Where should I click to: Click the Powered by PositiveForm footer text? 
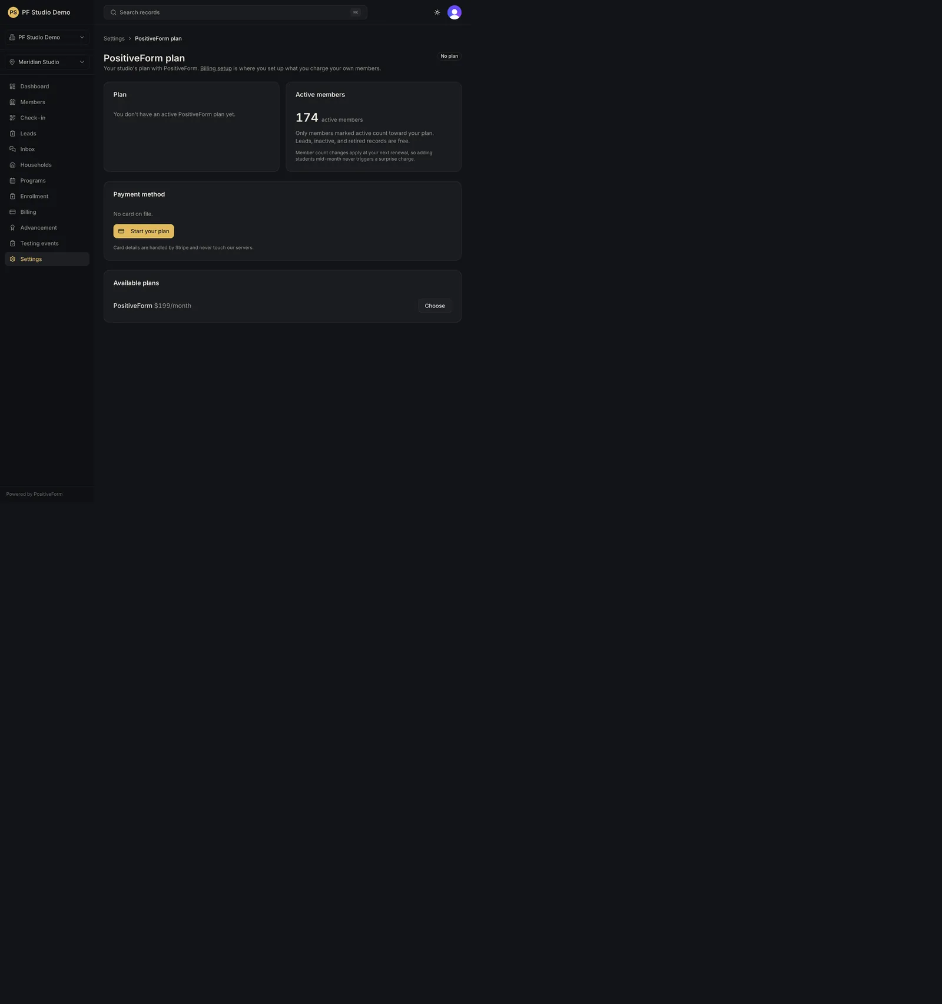click(x=34, y=495)
